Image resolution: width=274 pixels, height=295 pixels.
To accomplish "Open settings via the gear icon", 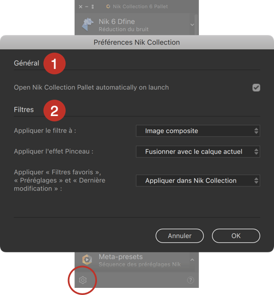I will click(83, 280).
